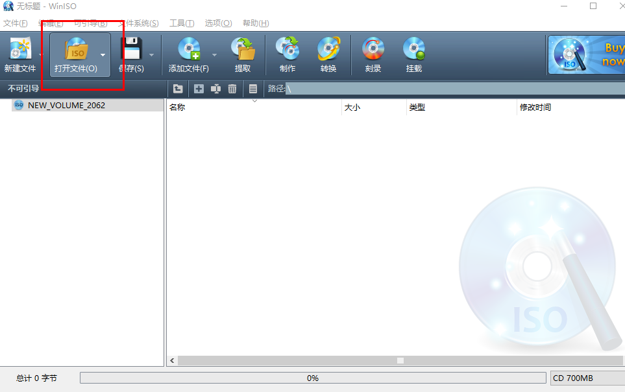This screenshot has width=625, height=392.
Task: Sort by the 名称 column header
Action: point(254,107)
